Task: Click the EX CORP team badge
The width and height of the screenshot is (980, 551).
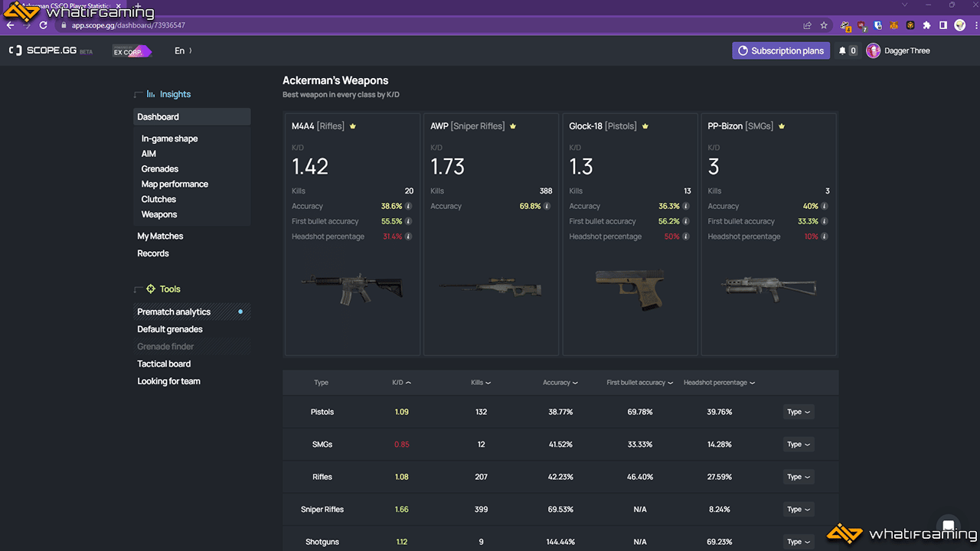Action: pyautogui.click(x=132, y=51)
